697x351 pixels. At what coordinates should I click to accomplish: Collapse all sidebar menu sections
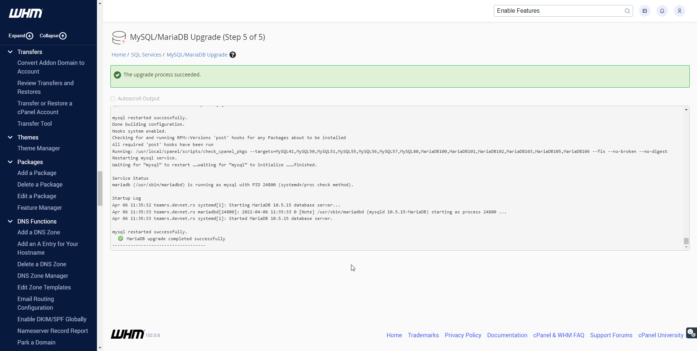tap(53, 36)
